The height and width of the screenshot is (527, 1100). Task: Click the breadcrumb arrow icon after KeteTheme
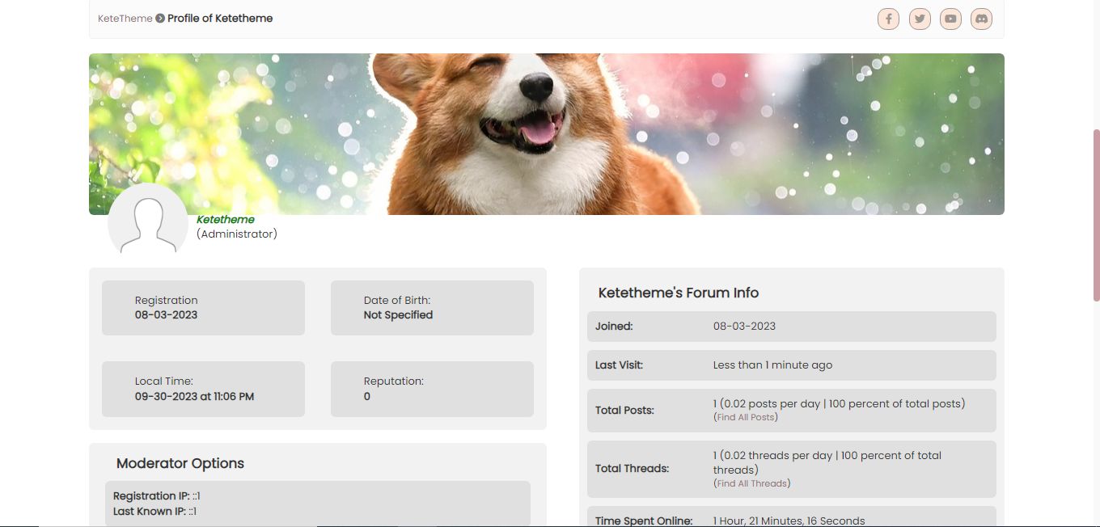(160, 19)
